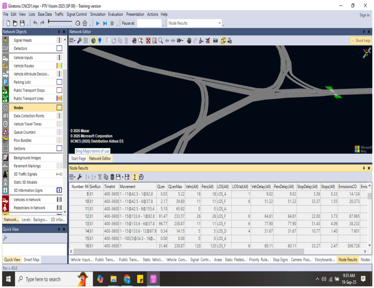Image resolution: width=374 pixels, height=288 pixels.
Task: Open the Simulation menu
Action: 97,14
